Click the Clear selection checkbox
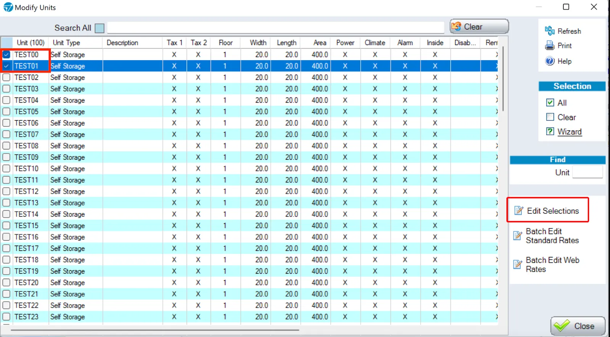 click(x=550, y=117)
